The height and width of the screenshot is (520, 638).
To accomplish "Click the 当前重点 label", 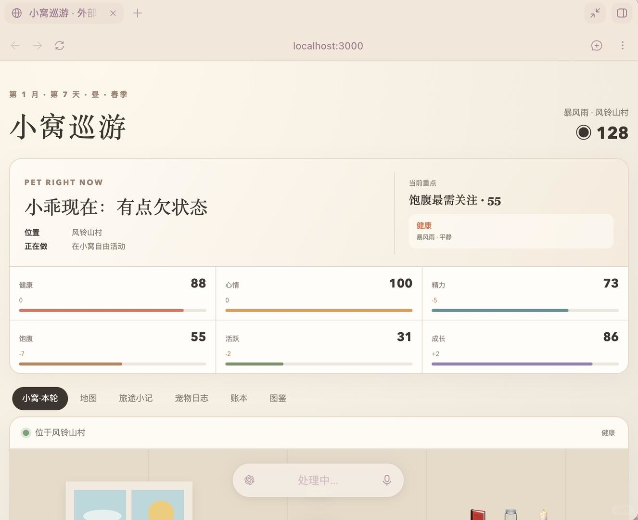I will [422, 183].
